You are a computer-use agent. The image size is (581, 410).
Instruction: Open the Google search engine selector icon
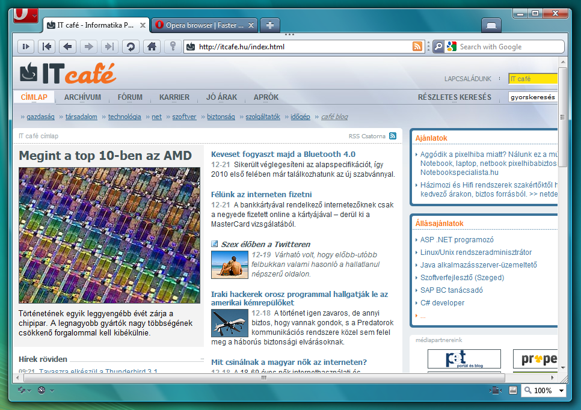click(x=451, y=47)
